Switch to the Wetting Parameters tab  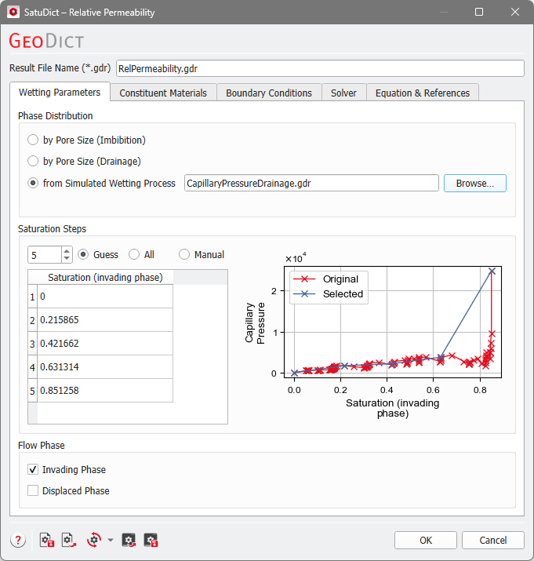[60, 93]
